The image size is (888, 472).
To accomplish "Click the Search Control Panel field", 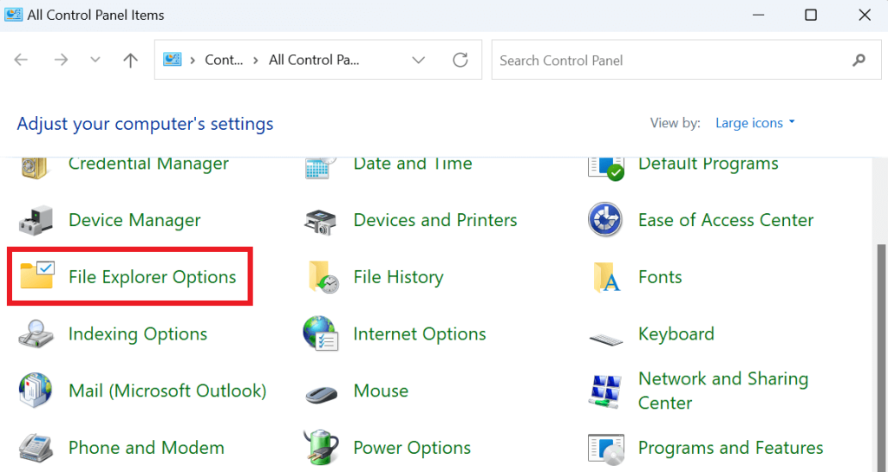I will pyautogui.click(x=687, y=60).
